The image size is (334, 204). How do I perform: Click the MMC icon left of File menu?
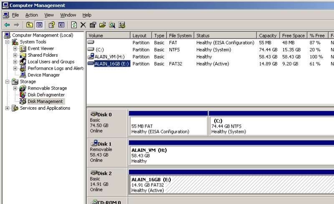pos(6,15)
